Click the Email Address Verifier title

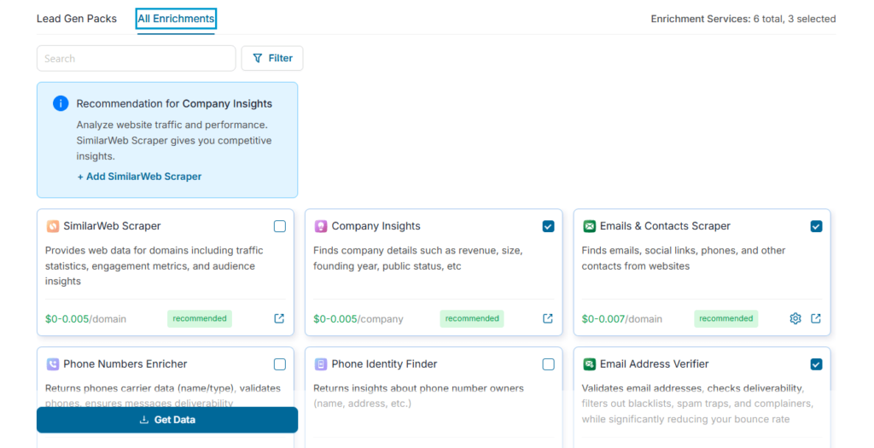click(x=655, y=364)
